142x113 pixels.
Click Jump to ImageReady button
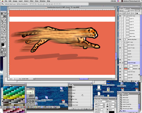[3, 55]
